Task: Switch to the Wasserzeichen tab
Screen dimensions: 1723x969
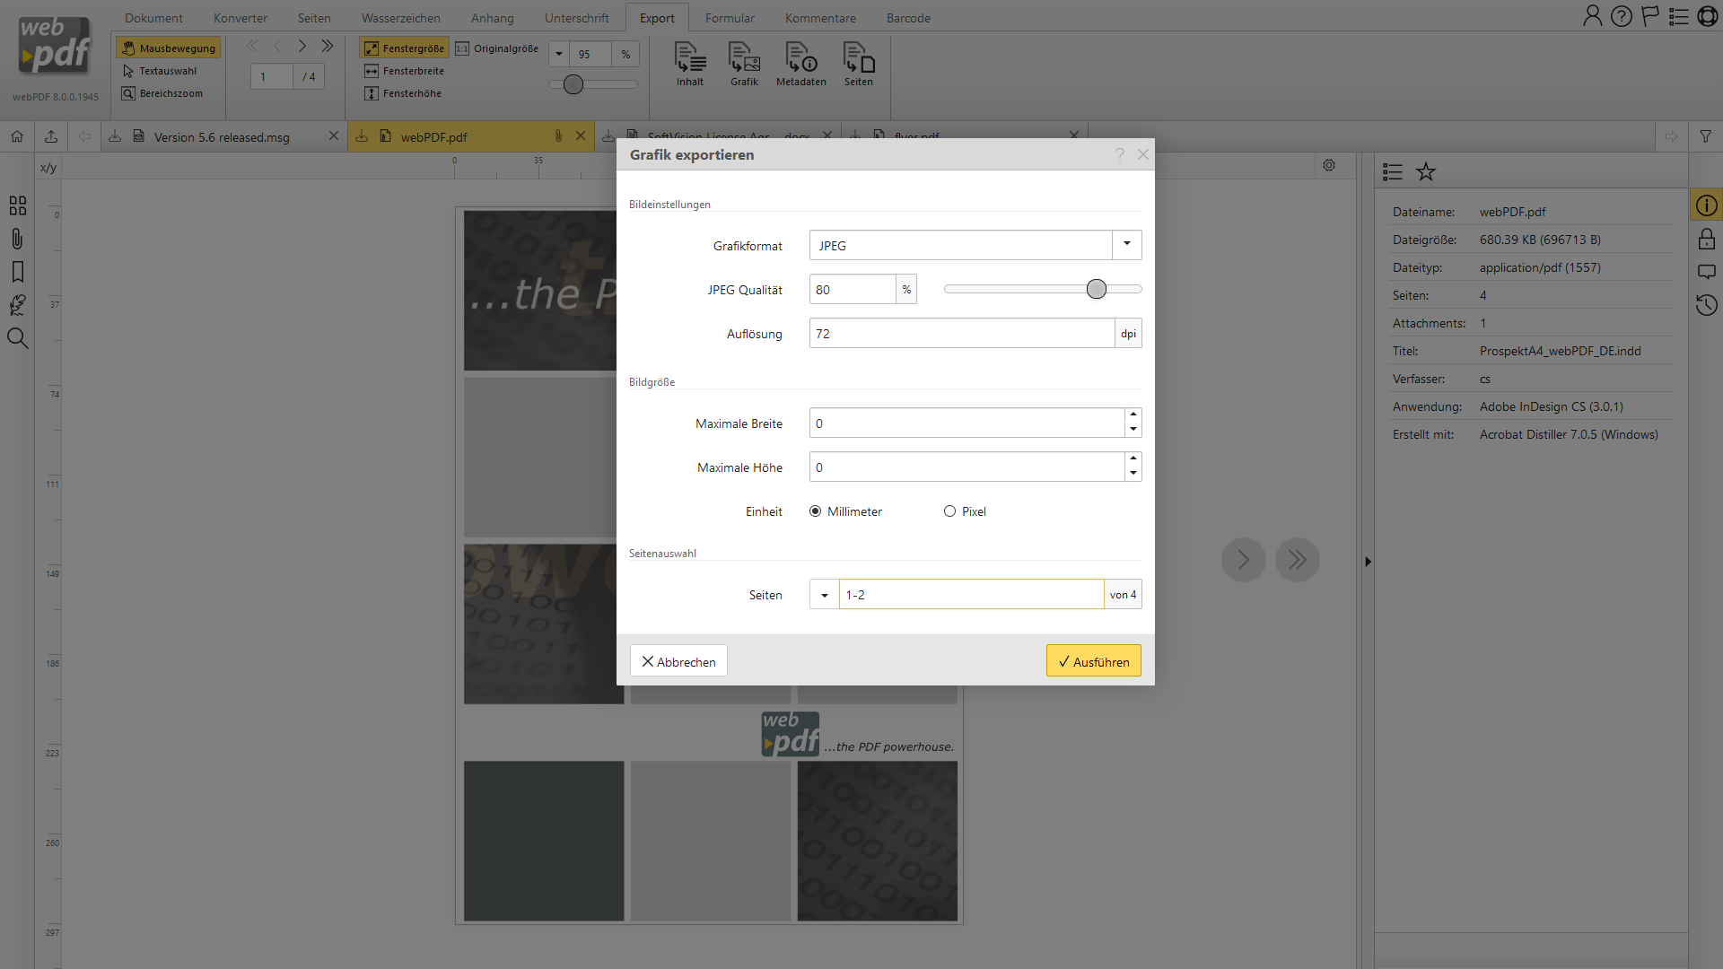Action: click(400, 18)
